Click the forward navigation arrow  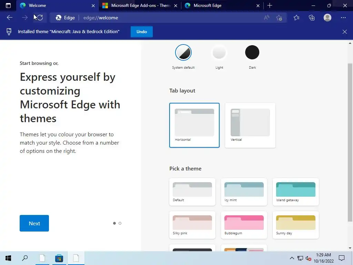[24, 18]
